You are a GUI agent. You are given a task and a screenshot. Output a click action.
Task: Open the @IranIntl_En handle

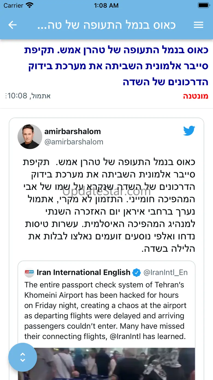coord(165,272)
